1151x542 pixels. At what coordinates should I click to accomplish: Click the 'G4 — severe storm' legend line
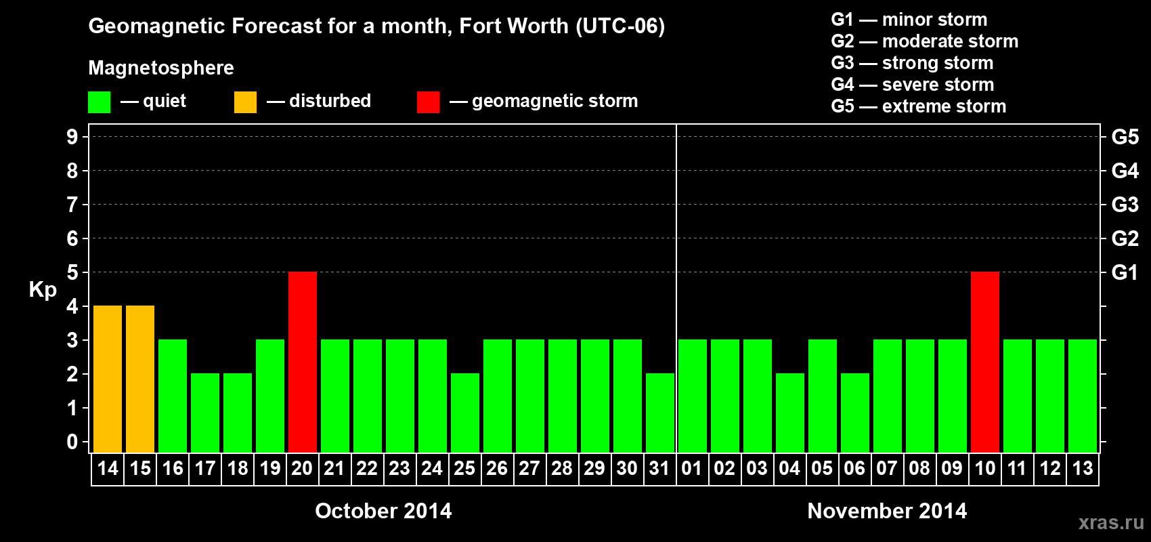913,85
